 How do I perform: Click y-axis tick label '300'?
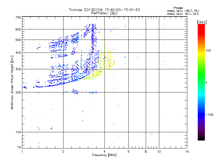18,69
